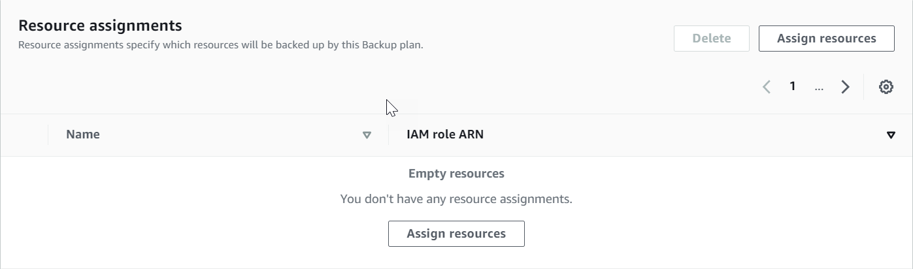
Task: Click the empty selection cell left of Name header
Action: (x=24, y=135)
